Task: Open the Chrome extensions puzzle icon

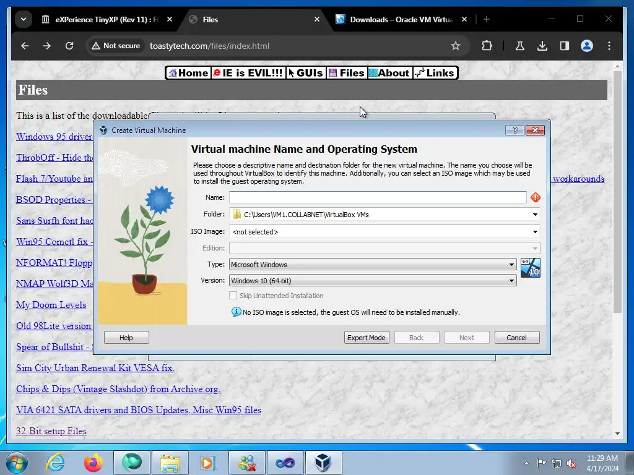Action: coord(487,46)
